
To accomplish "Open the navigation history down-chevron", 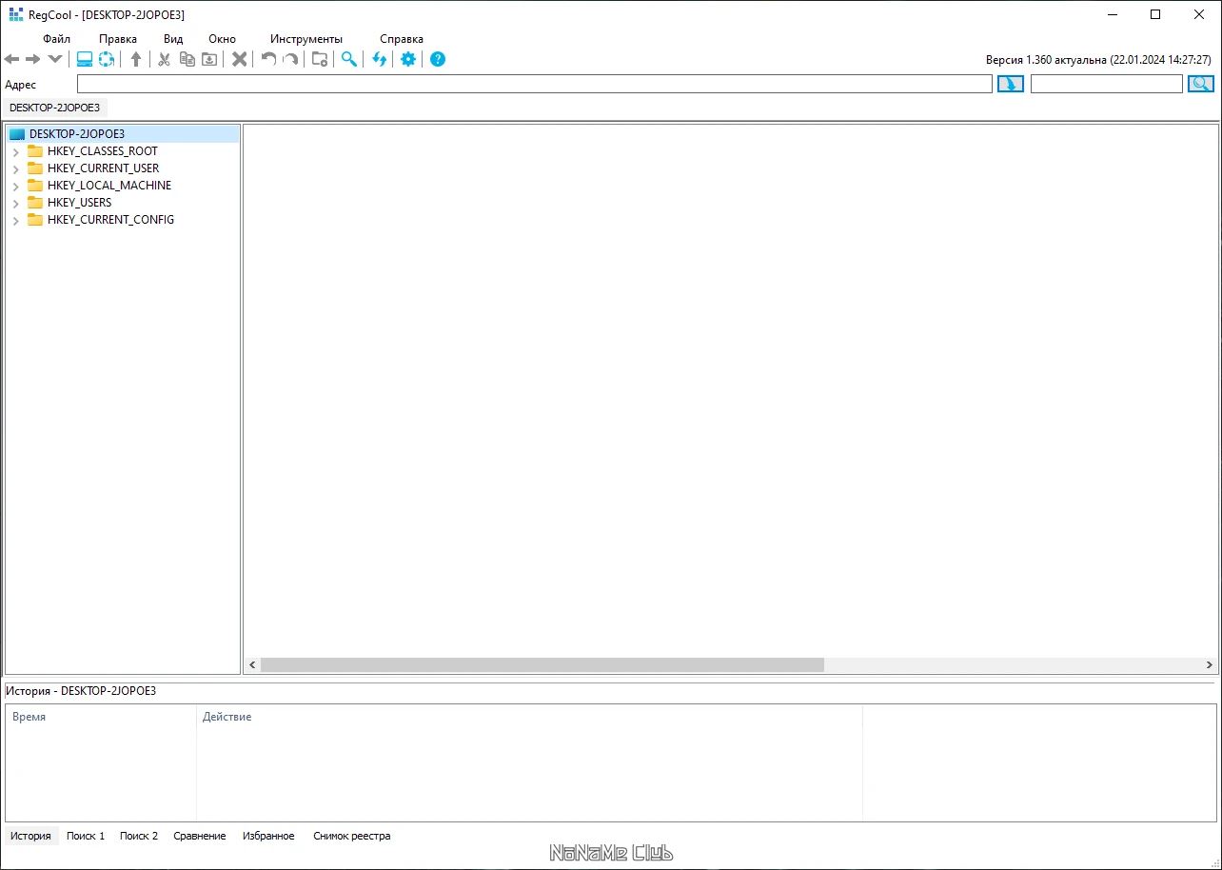I will point(54,59).
